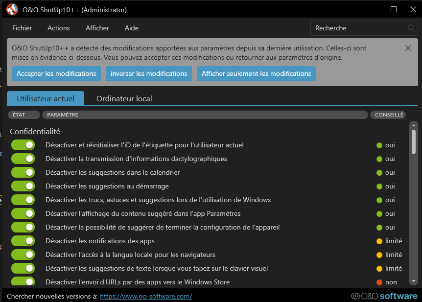Click the scroll-up arrow of the settings list
The width and height of the screenshot is (422, 302).
[414, 125]
